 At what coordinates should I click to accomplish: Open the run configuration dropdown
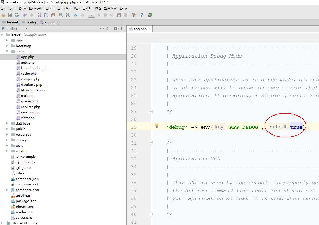click(x=91, y=15)
